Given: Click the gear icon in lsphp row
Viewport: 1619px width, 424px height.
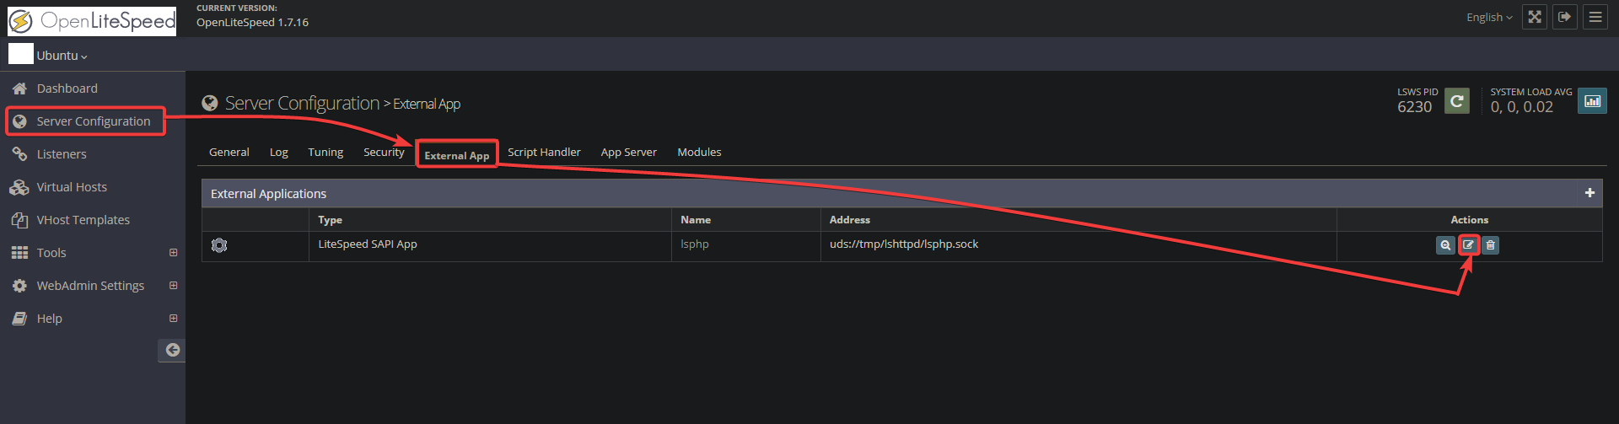Looking at the screenshot, I should (x=219, y=245).
